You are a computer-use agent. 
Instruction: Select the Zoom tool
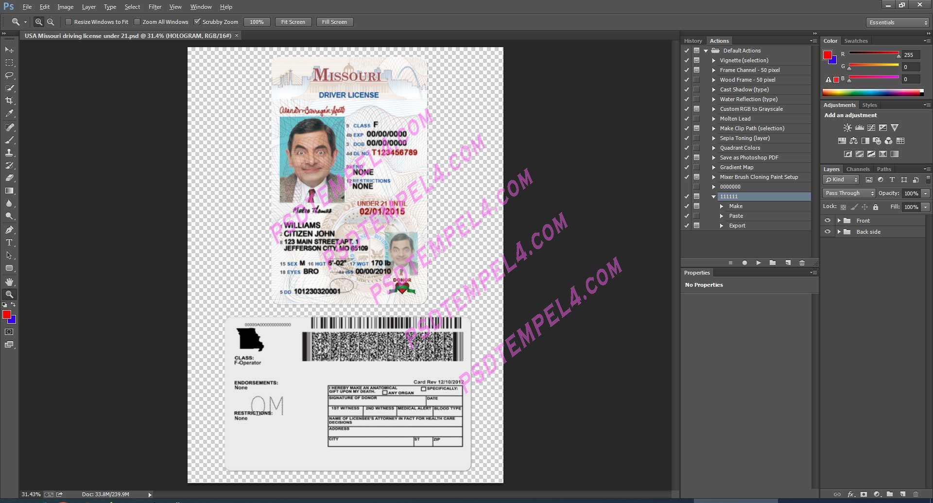10,294
